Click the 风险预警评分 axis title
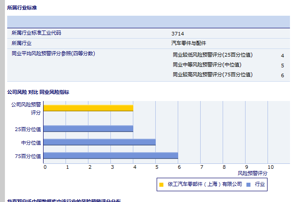The height and width of the screenshot is (202, 294). coord(252,173)
